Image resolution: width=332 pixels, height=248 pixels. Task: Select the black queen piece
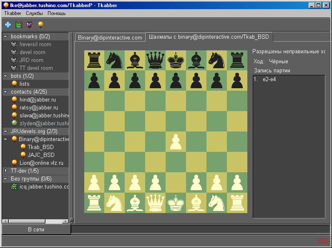coord(156,60)
